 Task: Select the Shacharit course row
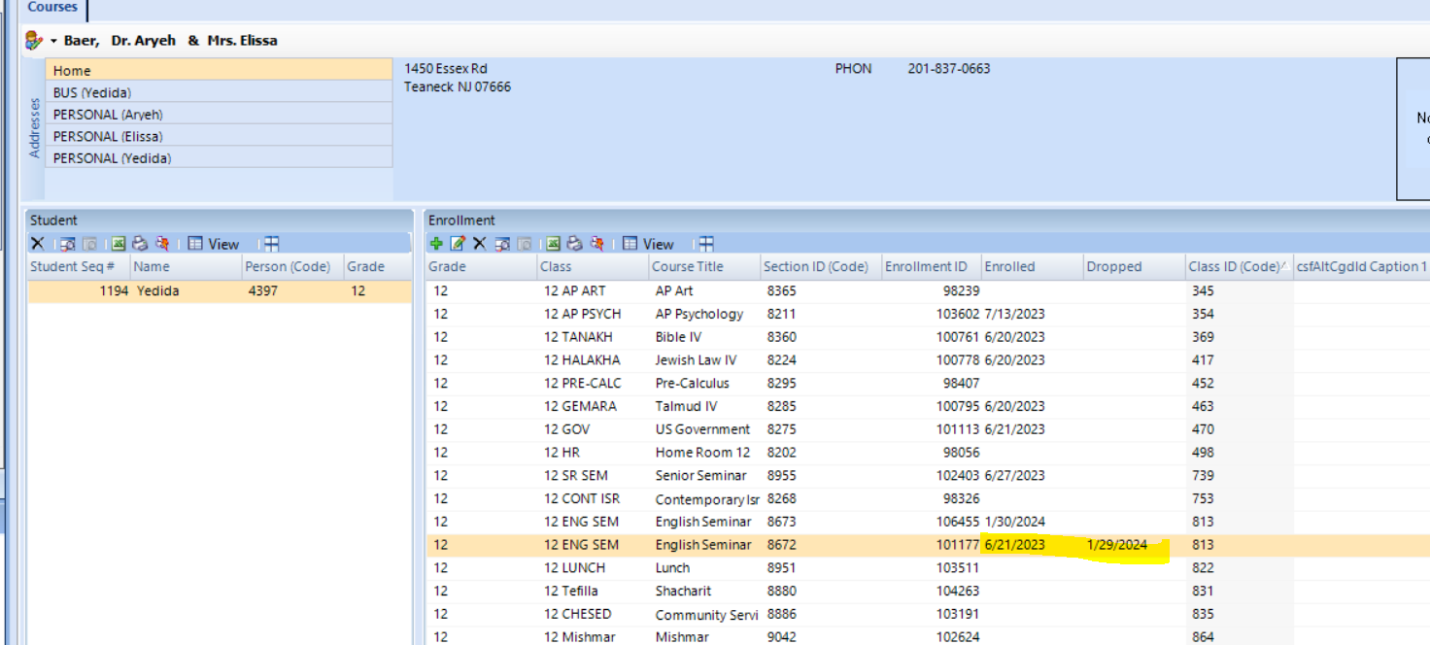(x=928, y=591)
